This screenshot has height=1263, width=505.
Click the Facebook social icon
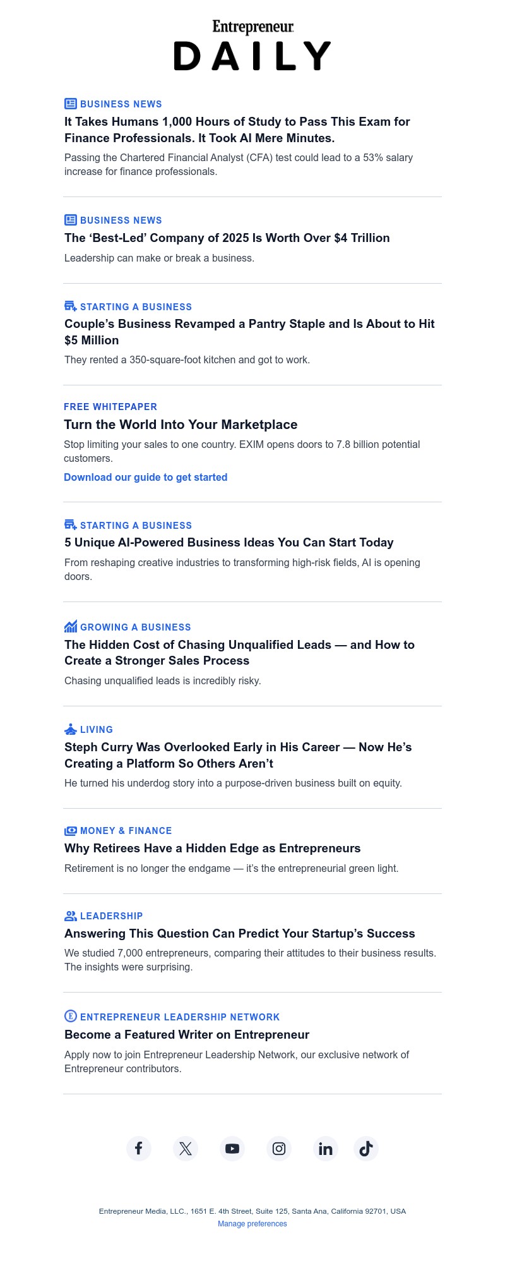139,1148
